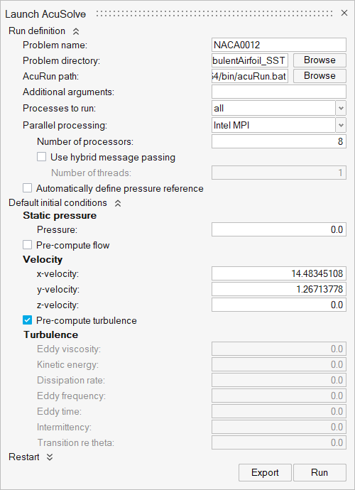Open the Parallel processing dropdown arrow
The width and height of the screenshot is (355, 490).
(x=341, y=125)
